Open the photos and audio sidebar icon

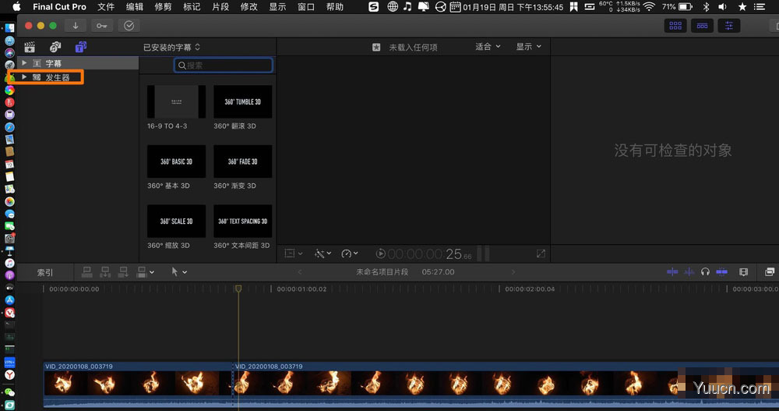coord(55,47)
